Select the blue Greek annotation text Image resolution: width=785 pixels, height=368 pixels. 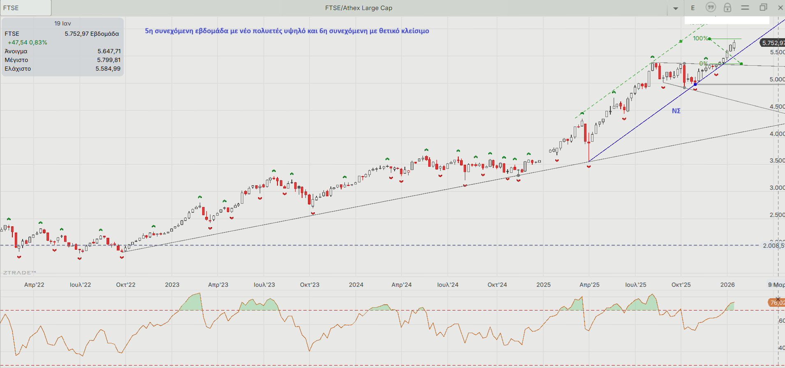[286, 31]
